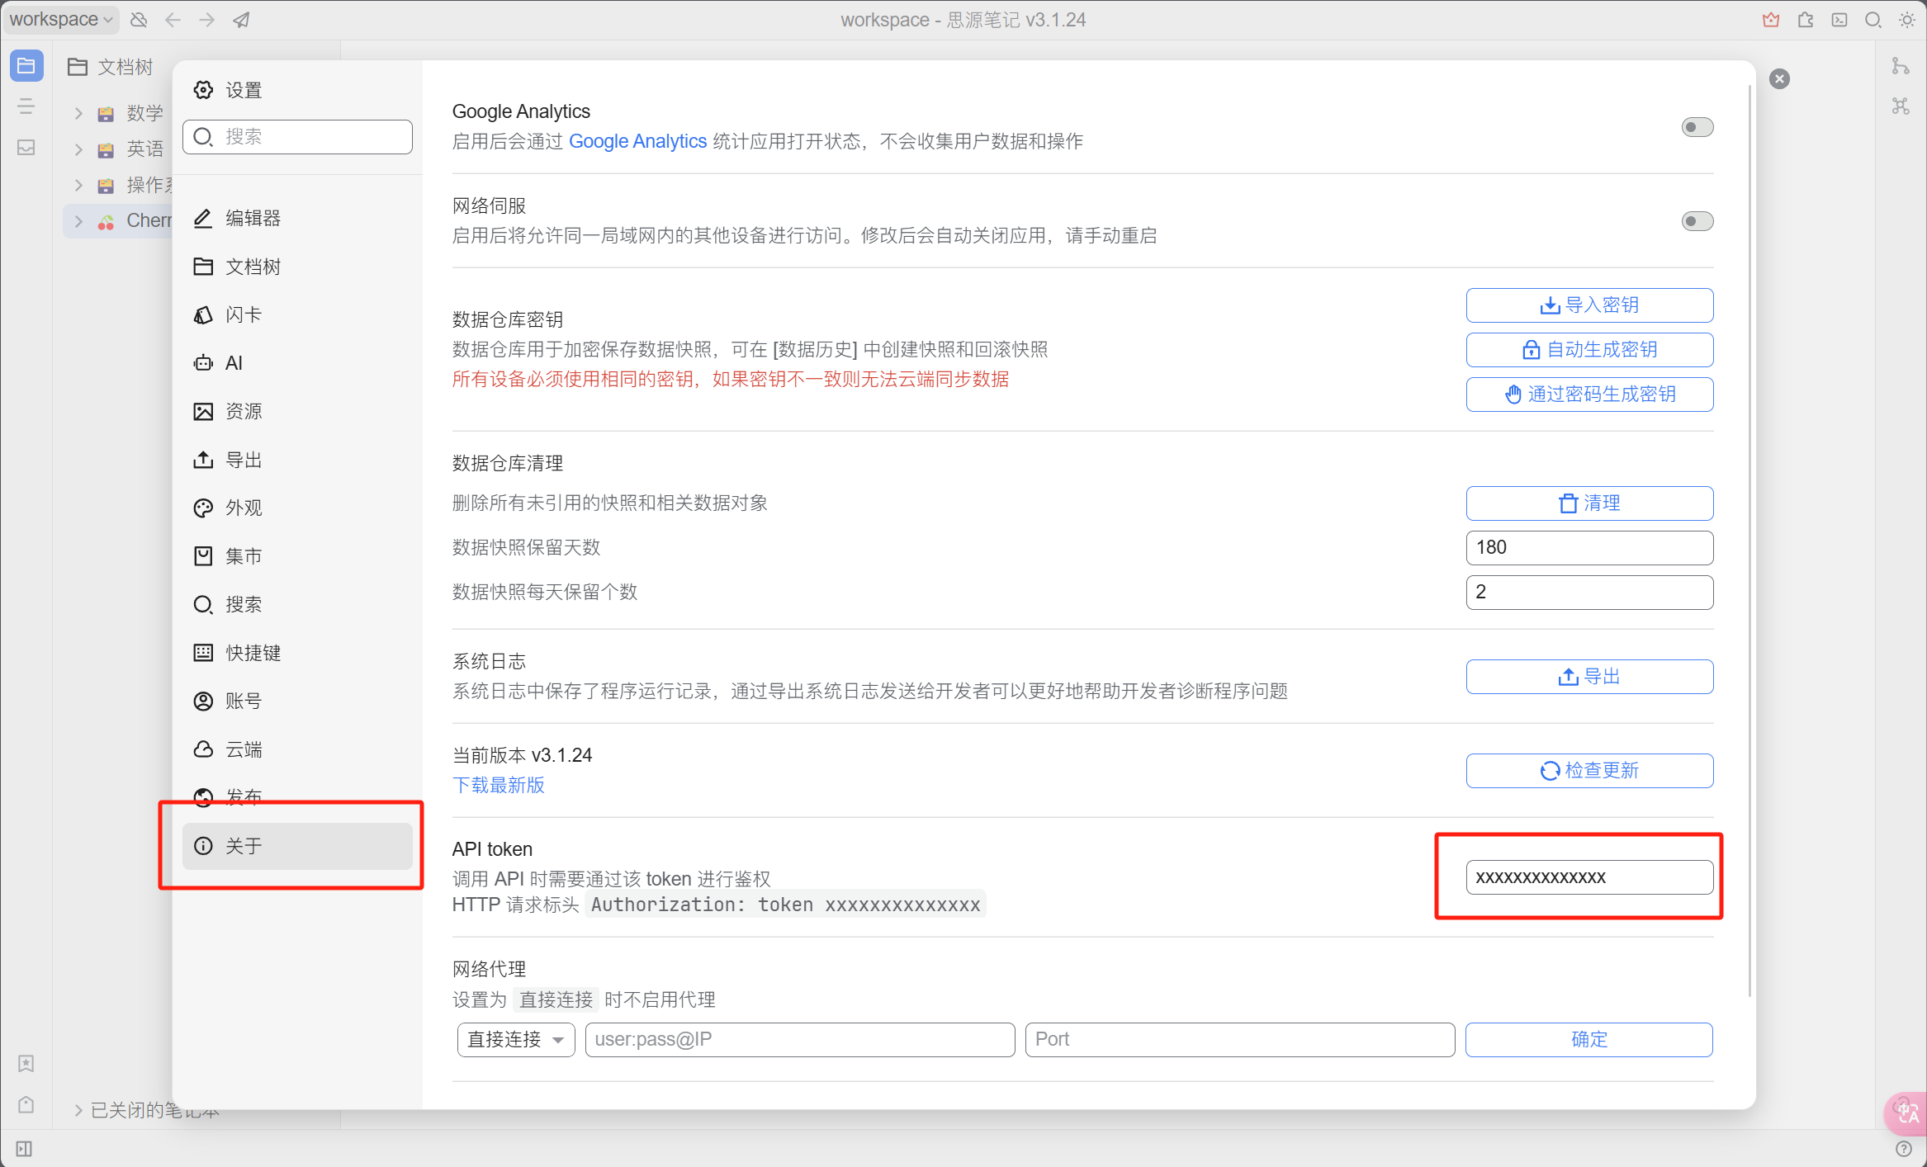Expand the 数学 notebook

point(78,113)
